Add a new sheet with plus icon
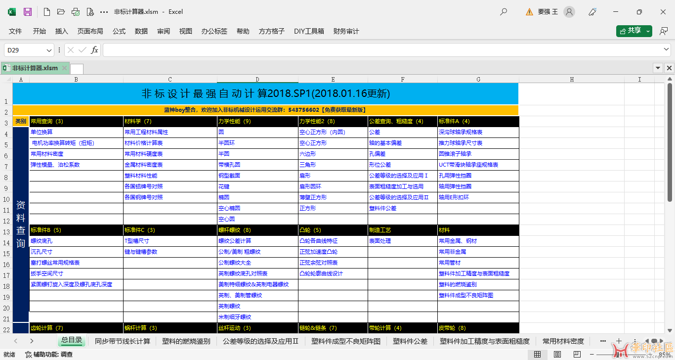The width and height of the screenshot is (675, 360). point(619,341)
